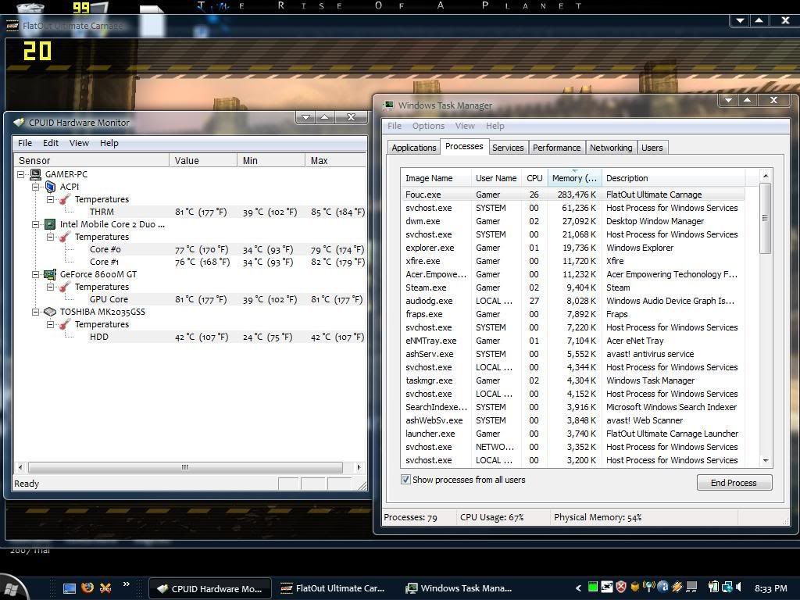The width and height of the screenshot is (800, 600).
Task: Switch to the Services tab
Action: [x=508, y=148]
